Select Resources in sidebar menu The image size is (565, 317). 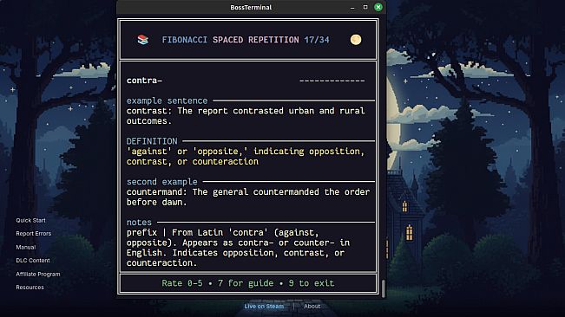tap(30, 288)
